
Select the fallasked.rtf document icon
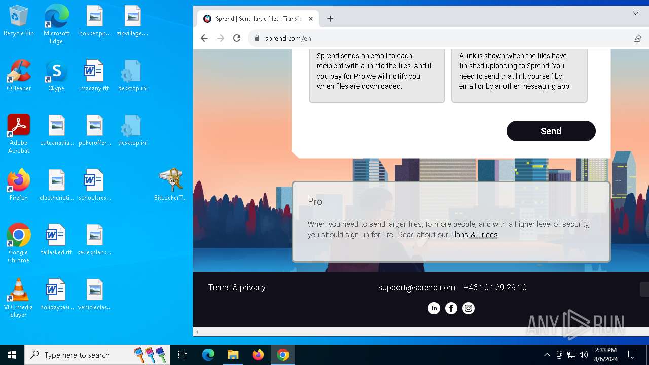click(x=56, y=240)
